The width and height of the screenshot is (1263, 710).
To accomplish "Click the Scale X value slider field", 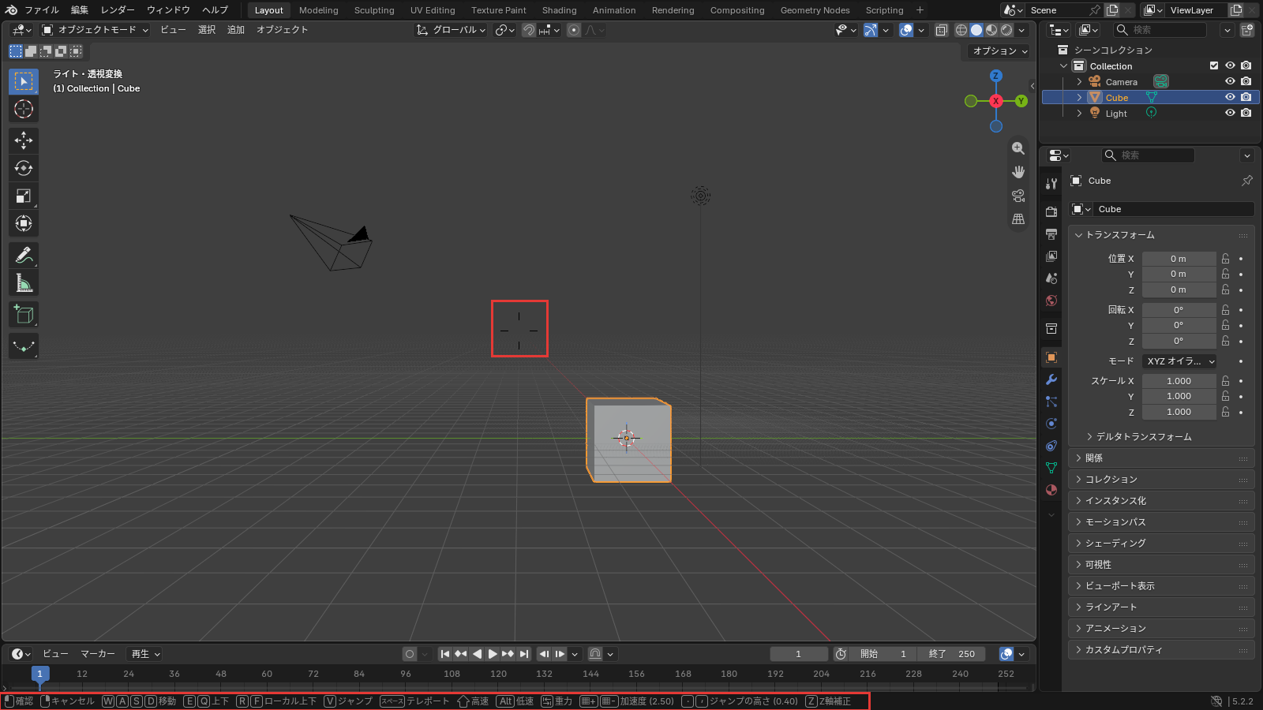I will pyautogui.click(x=1179, y=381).
